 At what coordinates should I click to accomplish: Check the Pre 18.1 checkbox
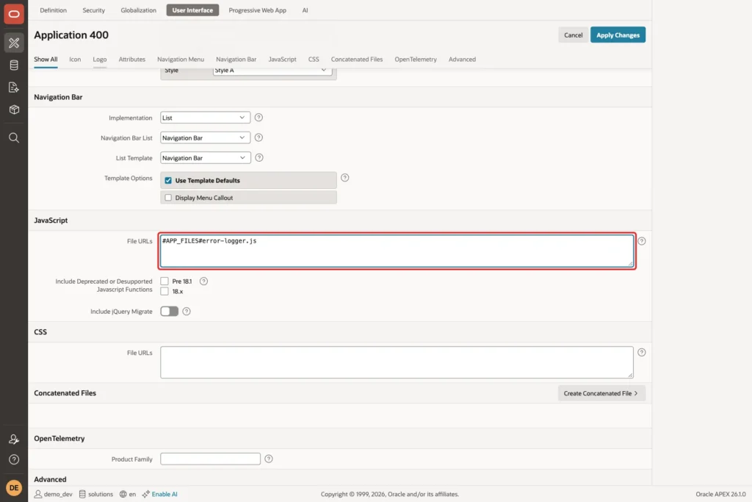coord(164,282)
